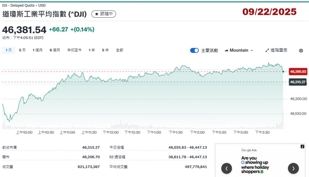Click the ad info icon
The width and height of the screenshot is (309, 177).
tap(303, 147)
